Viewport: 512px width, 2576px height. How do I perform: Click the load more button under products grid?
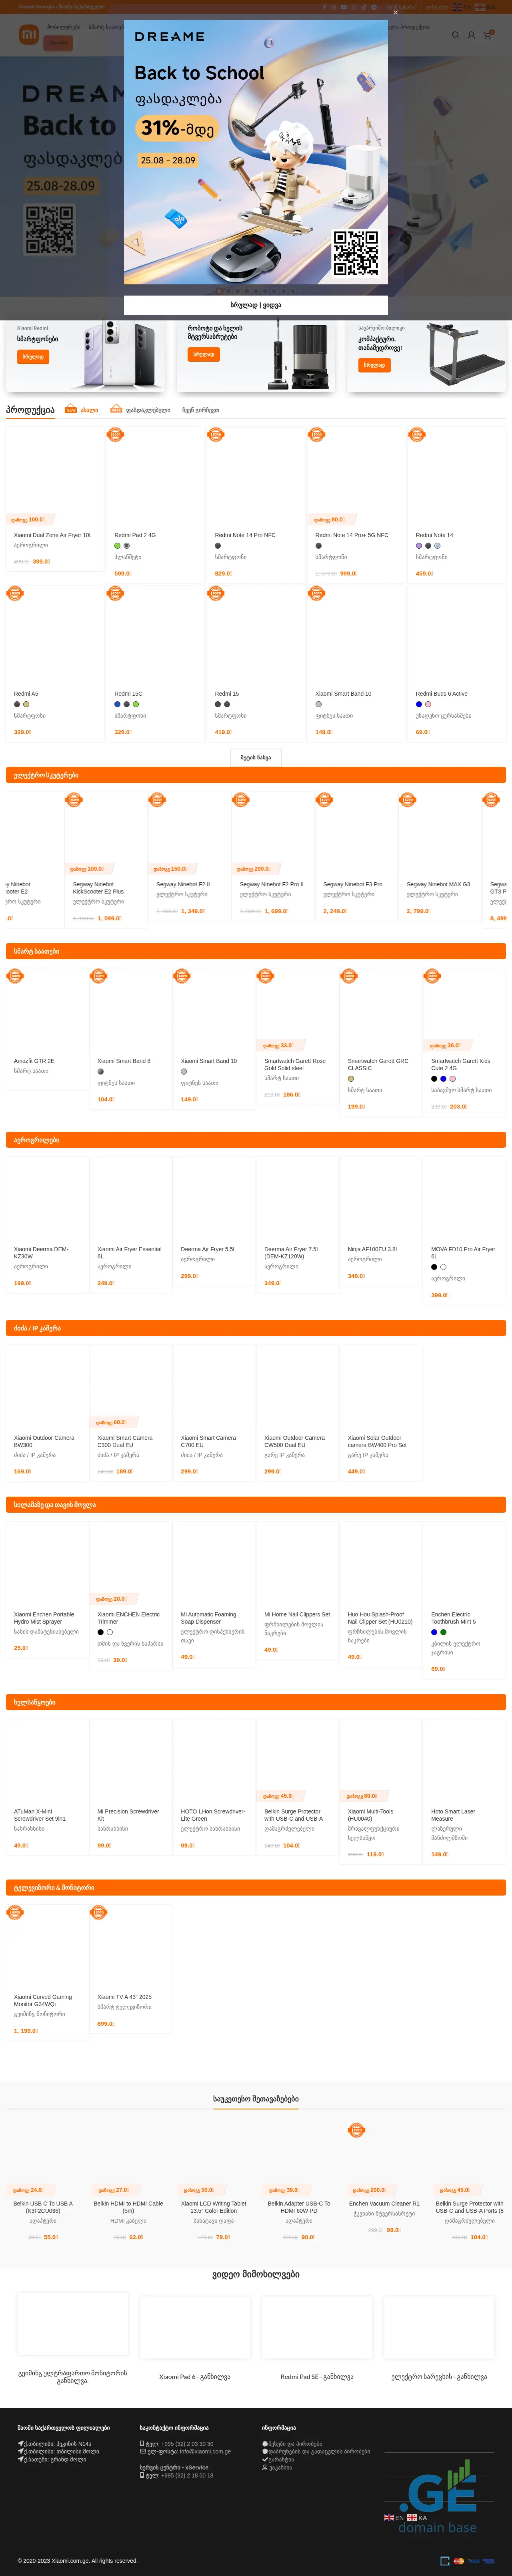(256, 757)
